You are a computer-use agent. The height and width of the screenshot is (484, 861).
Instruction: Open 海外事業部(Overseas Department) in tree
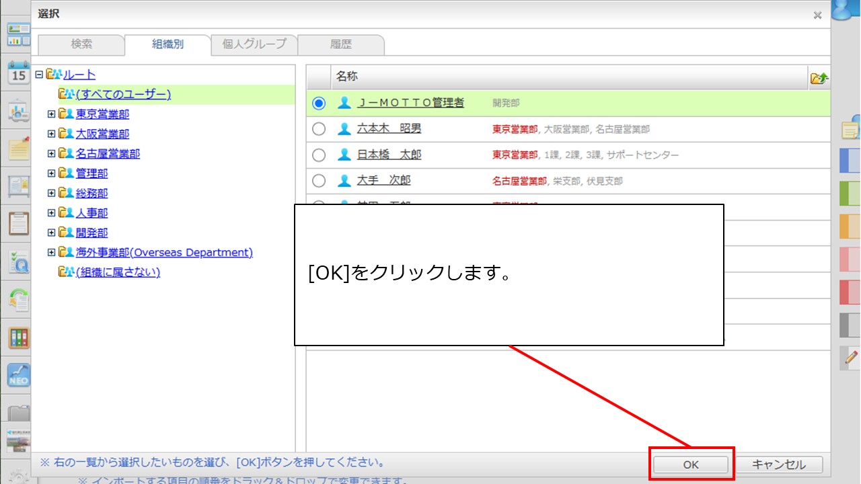[164, 253]
